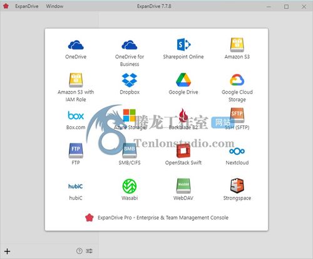The width and height of the screenshot is (313, 259).
Task: Open ExpanDrive Pro Enterprise & Team Management Console link
Action: (x=156, y=218)
